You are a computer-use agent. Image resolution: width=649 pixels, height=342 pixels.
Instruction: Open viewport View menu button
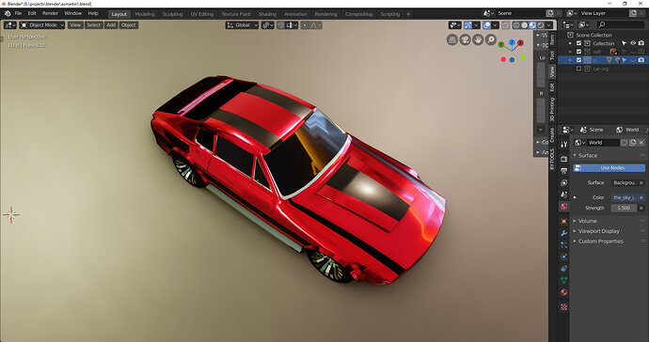(x=75, y=25)
